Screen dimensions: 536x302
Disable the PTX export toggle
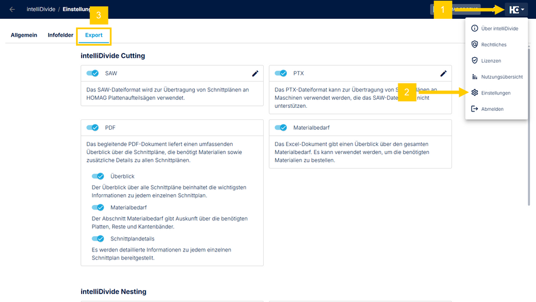tap(281, 73)
